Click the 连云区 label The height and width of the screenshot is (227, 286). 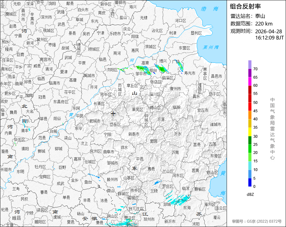[x=221, y=208]
